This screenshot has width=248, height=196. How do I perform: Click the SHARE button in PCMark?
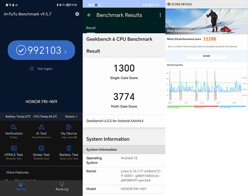[207, 56]
